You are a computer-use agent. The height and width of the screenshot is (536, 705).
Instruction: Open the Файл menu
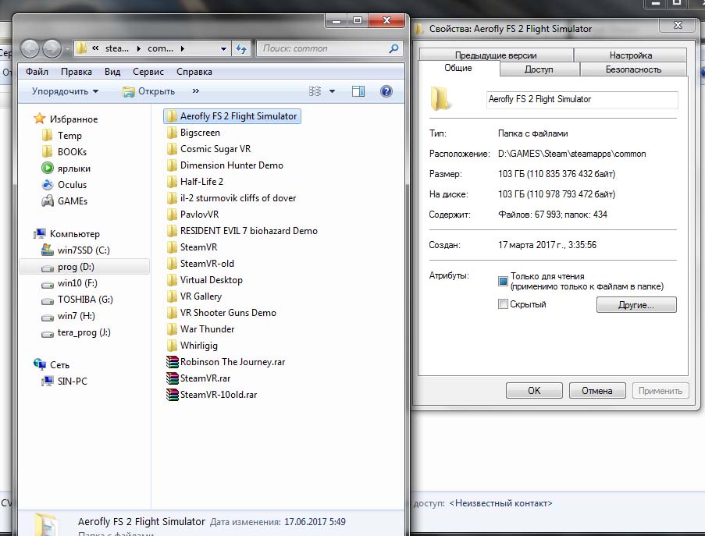click(37, 72)
